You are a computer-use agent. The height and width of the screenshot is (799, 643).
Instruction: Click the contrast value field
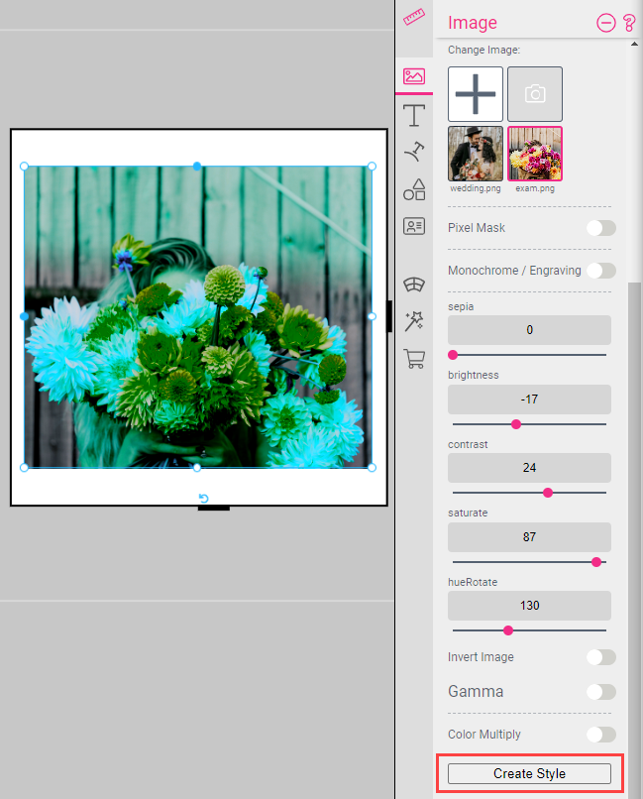pos(529,468)
